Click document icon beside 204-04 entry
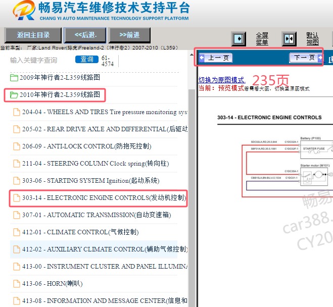Screen dimensions: 333x307 [x=17, y=112]
